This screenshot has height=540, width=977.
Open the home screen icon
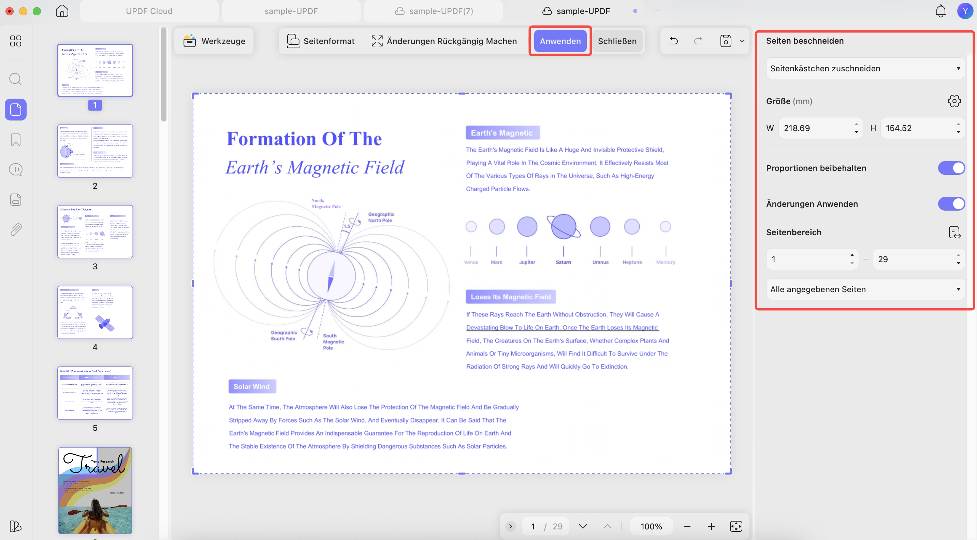pyautogui.click(x=62, y=11)
